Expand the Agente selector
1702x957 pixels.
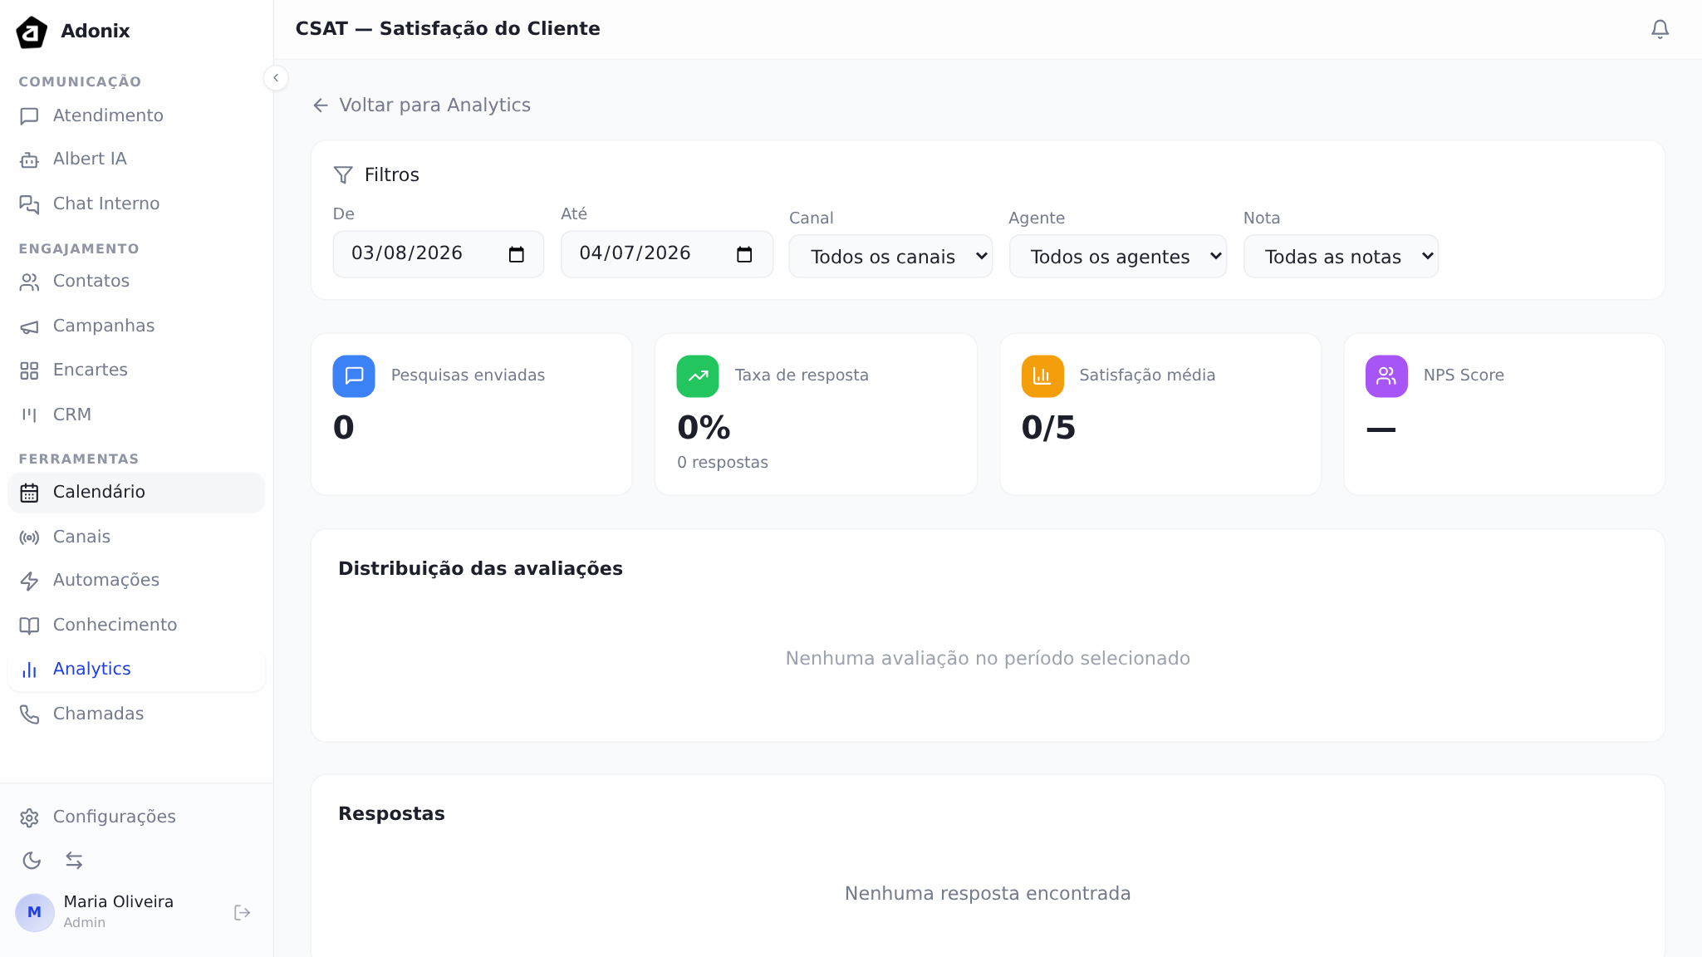pos(1117,256)
